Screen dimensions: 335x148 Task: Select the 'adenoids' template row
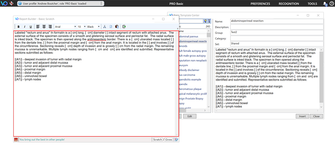click(x=193, y=46)
